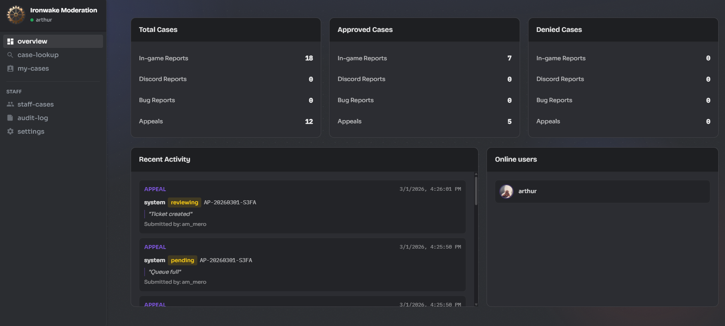Click the green online status dot
Screen dimensions: 725x326
(32, 20)
